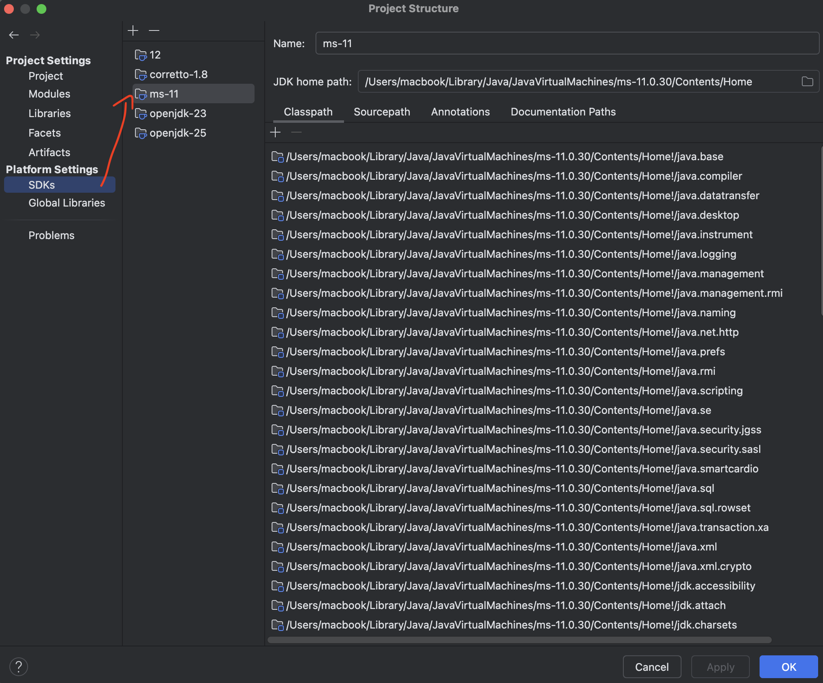Click the forward navigation arrow
This screenshot has width=823, height=683.
pos(35,35)
